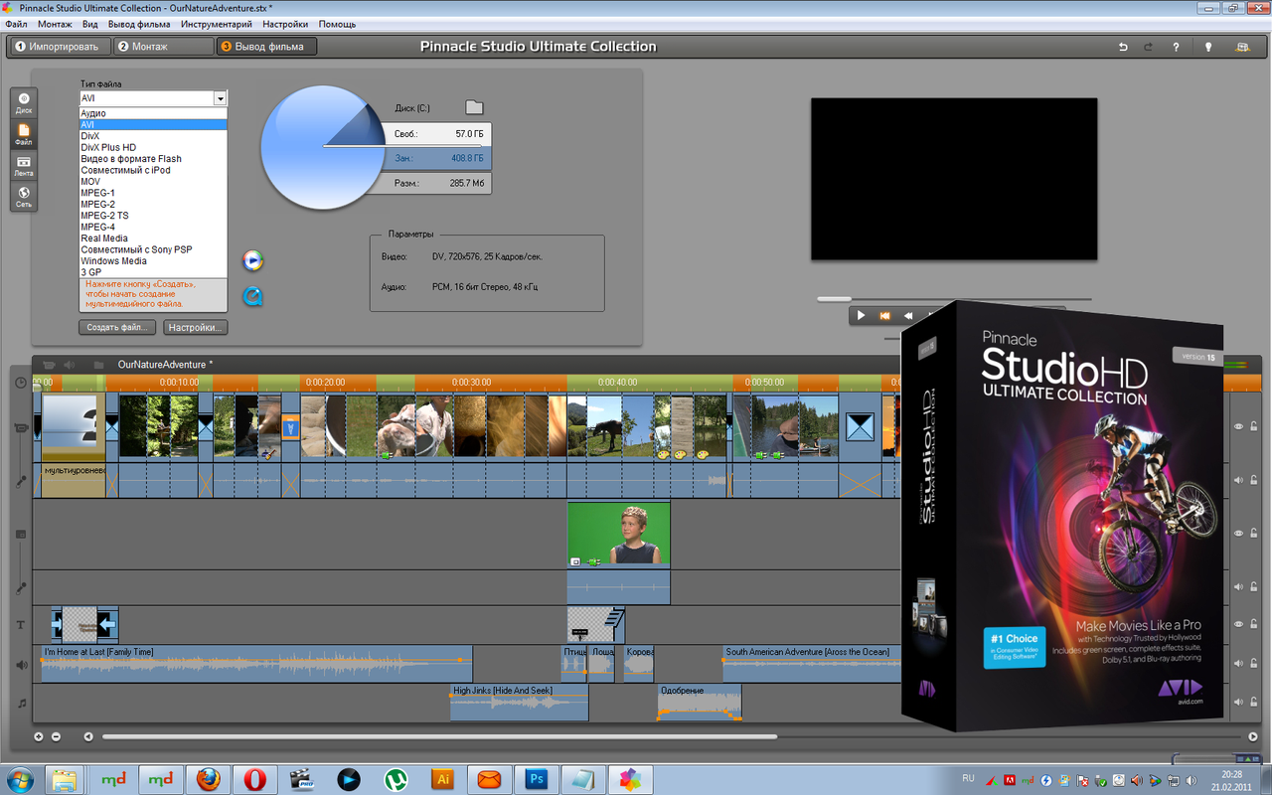Lock the music track

tap(1254, 700)
